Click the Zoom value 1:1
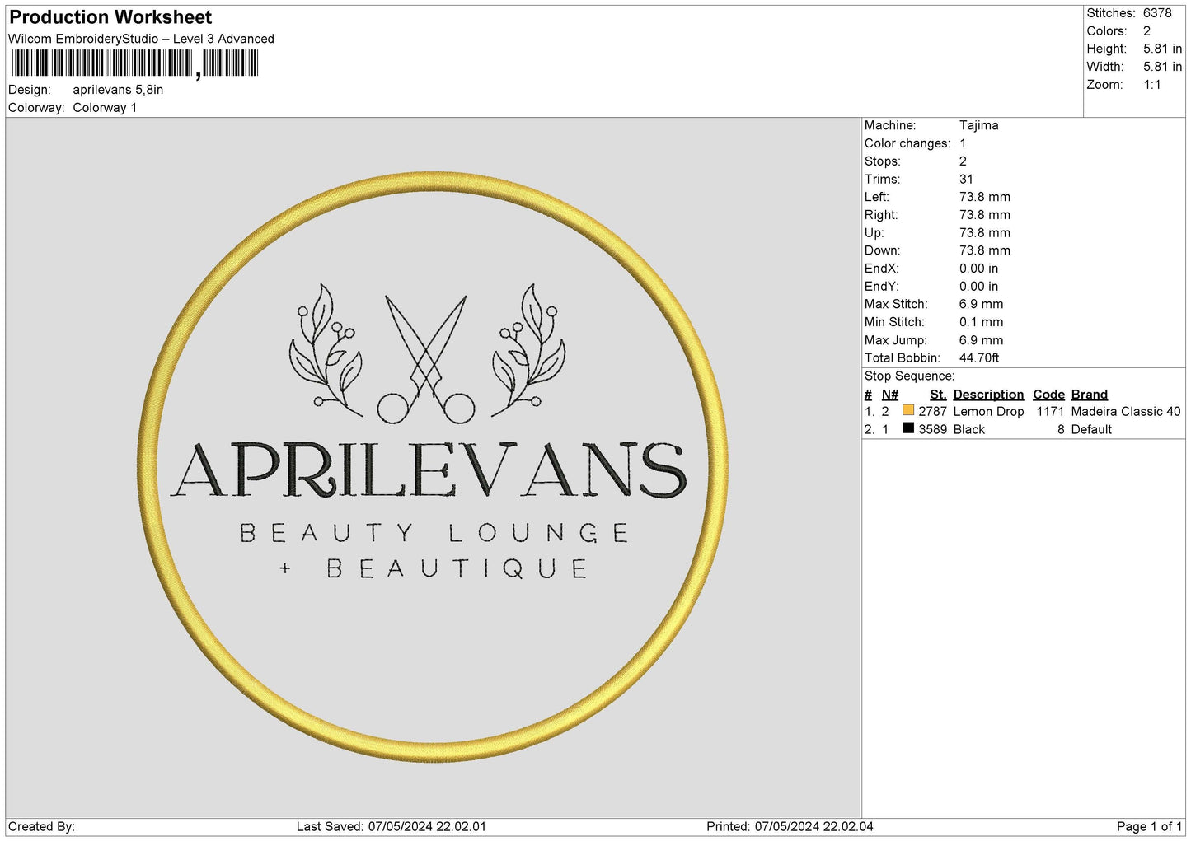This screenshot has width=1191, height=841. point(1151,85)
